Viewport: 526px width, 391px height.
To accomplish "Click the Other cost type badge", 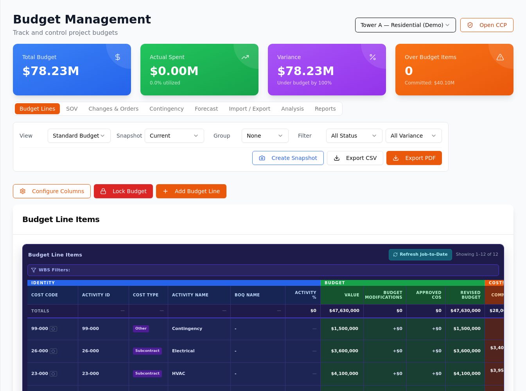I will tap(141, 329).
